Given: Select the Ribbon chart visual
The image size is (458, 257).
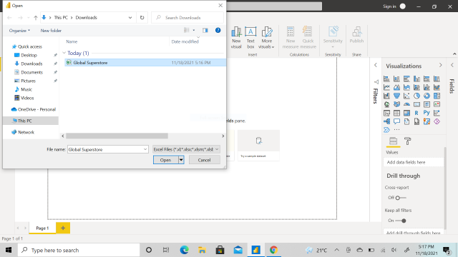Looking at the screenshot, I should [437, 87].
